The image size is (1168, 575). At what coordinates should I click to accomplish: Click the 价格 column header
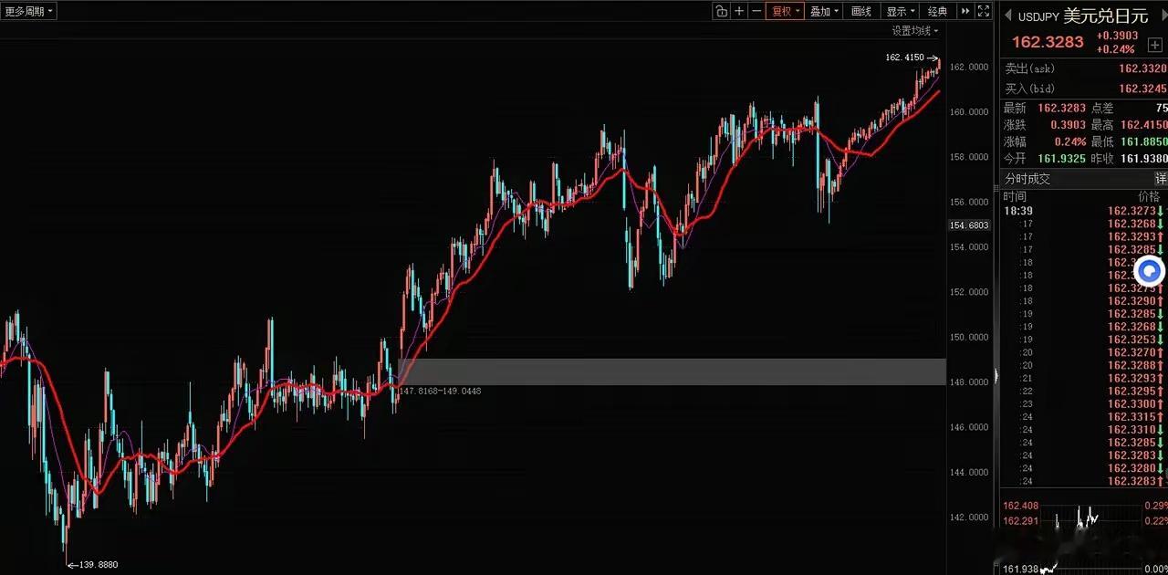(x=1149, y=196)
